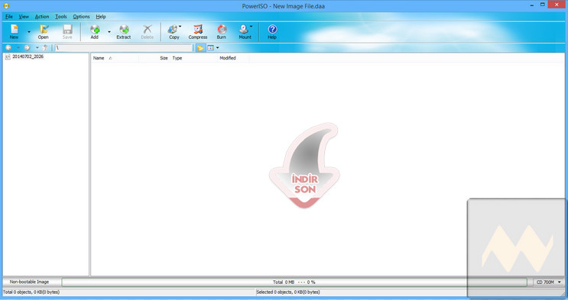Image resolution: width=568 pixels, height=300 pixels.
Task: Go forward with the forward navigation arrow
Action: (x=28, y=47)
